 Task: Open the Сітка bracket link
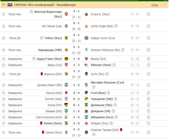click(154, 5)
